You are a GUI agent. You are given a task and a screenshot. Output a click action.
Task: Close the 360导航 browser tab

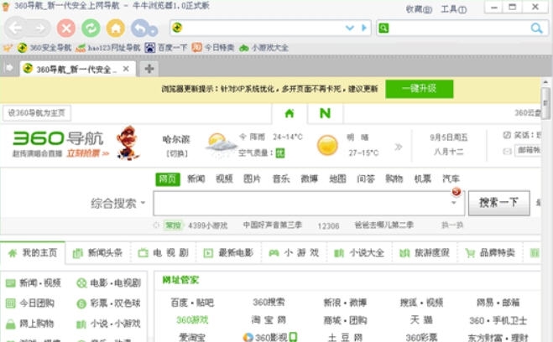tap(126, 69)
